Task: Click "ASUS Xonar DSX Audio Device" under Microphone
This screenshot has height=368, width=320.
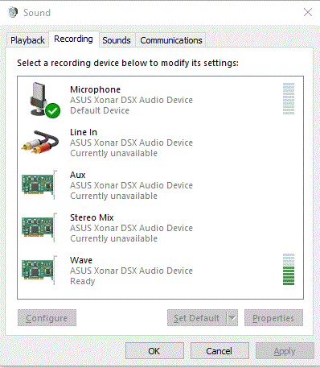Action: pos(131,100)
